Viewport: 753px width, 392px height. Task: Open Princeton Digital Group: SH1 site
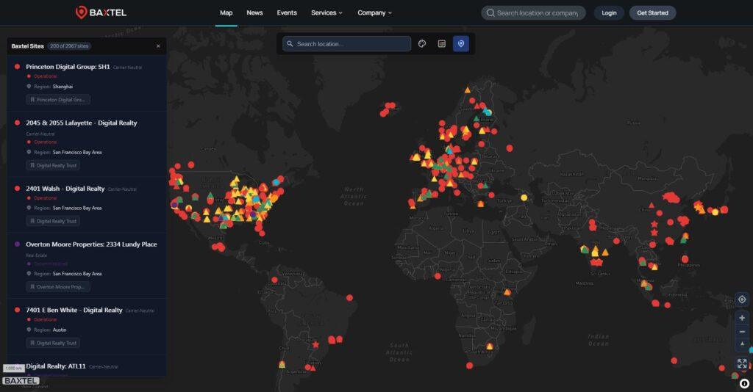click(68, 67)
